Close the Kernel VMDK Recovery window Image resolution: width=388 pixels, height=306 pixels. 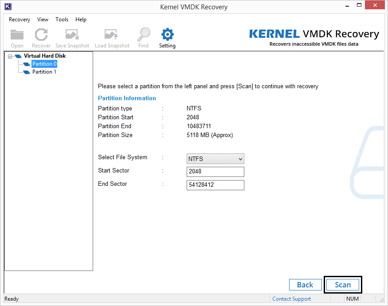tap(375, 5)
